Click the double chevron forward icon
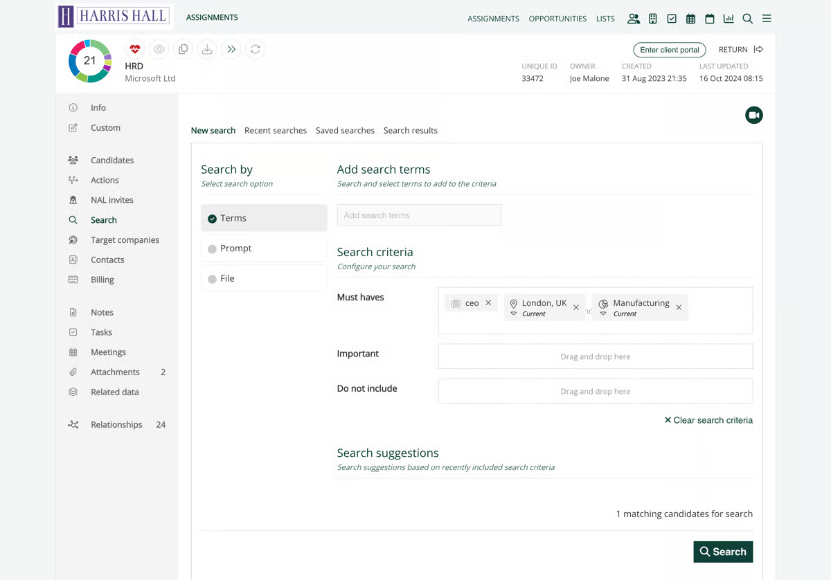The height and width of the screenshot is (580, 831). coord(231,49)
